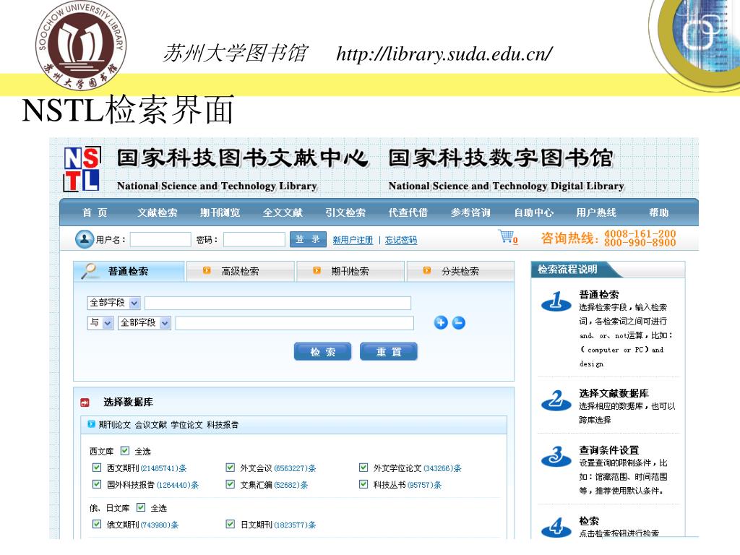740x555 pixels.
Task: Select the 普通检索 tab
Action: (x=129, y=272)
